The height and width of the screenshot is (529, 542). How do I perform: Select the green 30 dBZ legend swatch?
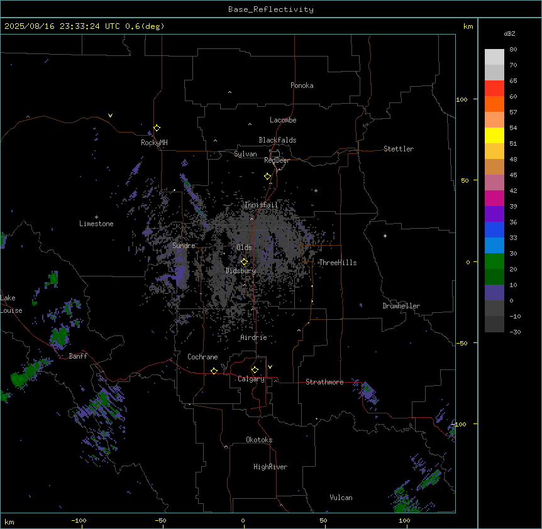[494, 261]
